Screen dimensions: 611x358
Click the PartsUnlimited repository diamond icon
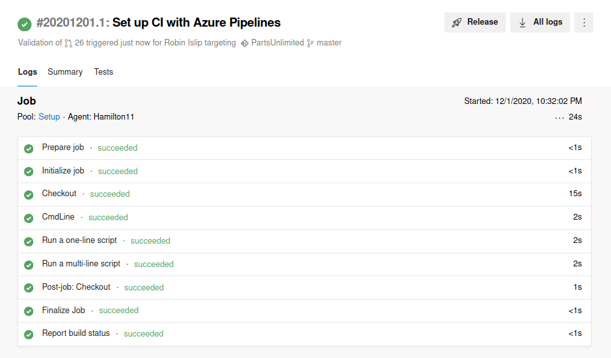[x=245, y=43]
